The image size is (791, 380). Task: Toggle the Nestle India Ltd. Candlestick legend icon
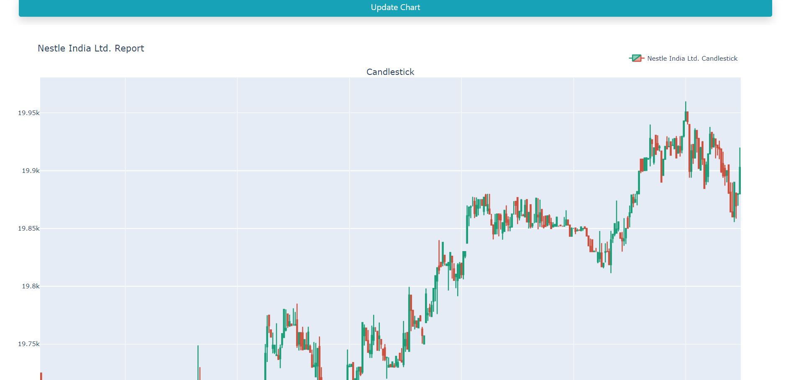(636, 59)
